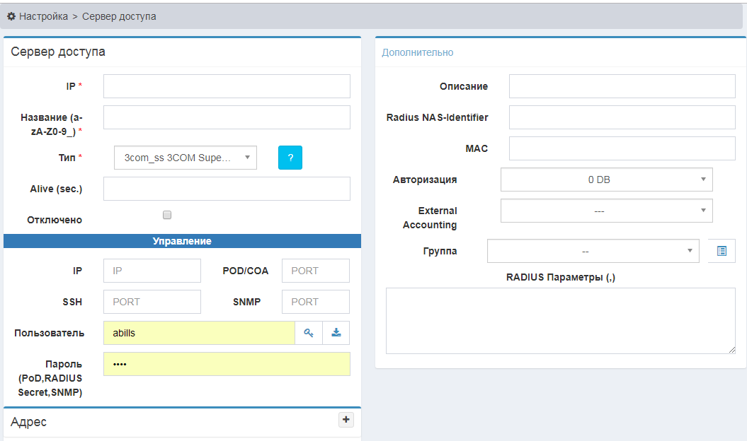Click the POD/COA port field
Image resolution: width=747 pixels, height=441 pixels.
tap(315, 271)
